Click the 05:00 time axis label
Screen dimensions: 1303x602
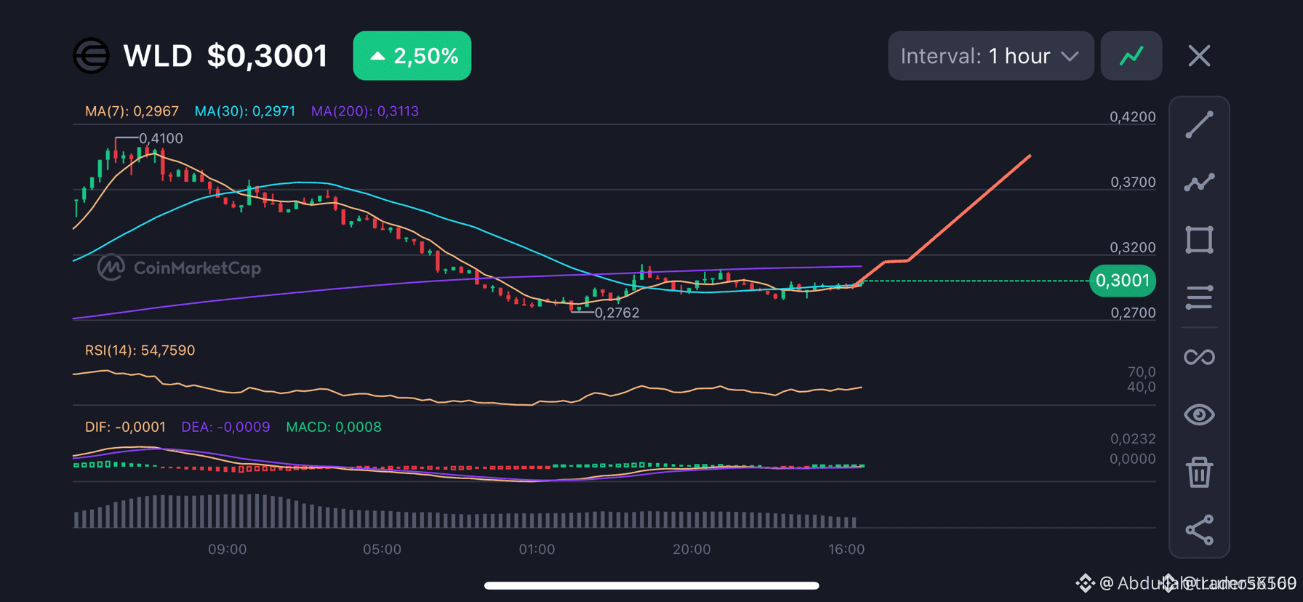pos(382,550)
